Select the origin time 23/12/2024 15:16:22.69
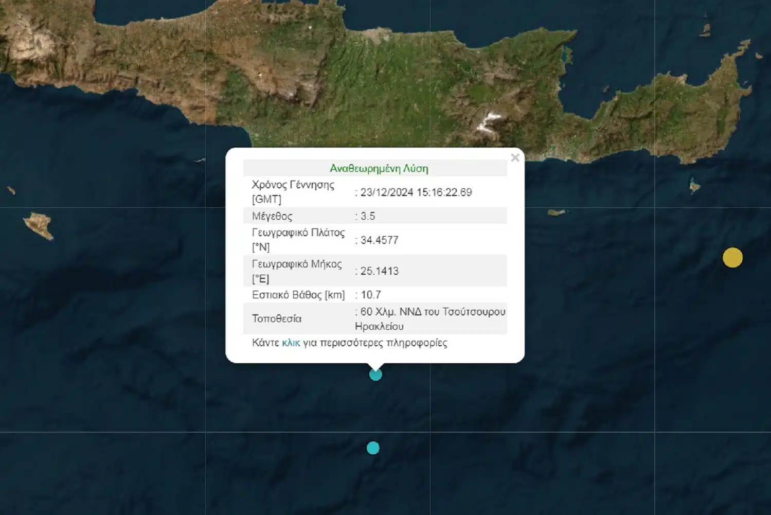 (x=416, y=192)
